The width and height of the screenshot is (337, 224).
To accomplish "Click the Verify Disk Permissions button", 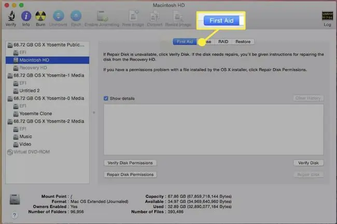I will (x=130, y=163).
